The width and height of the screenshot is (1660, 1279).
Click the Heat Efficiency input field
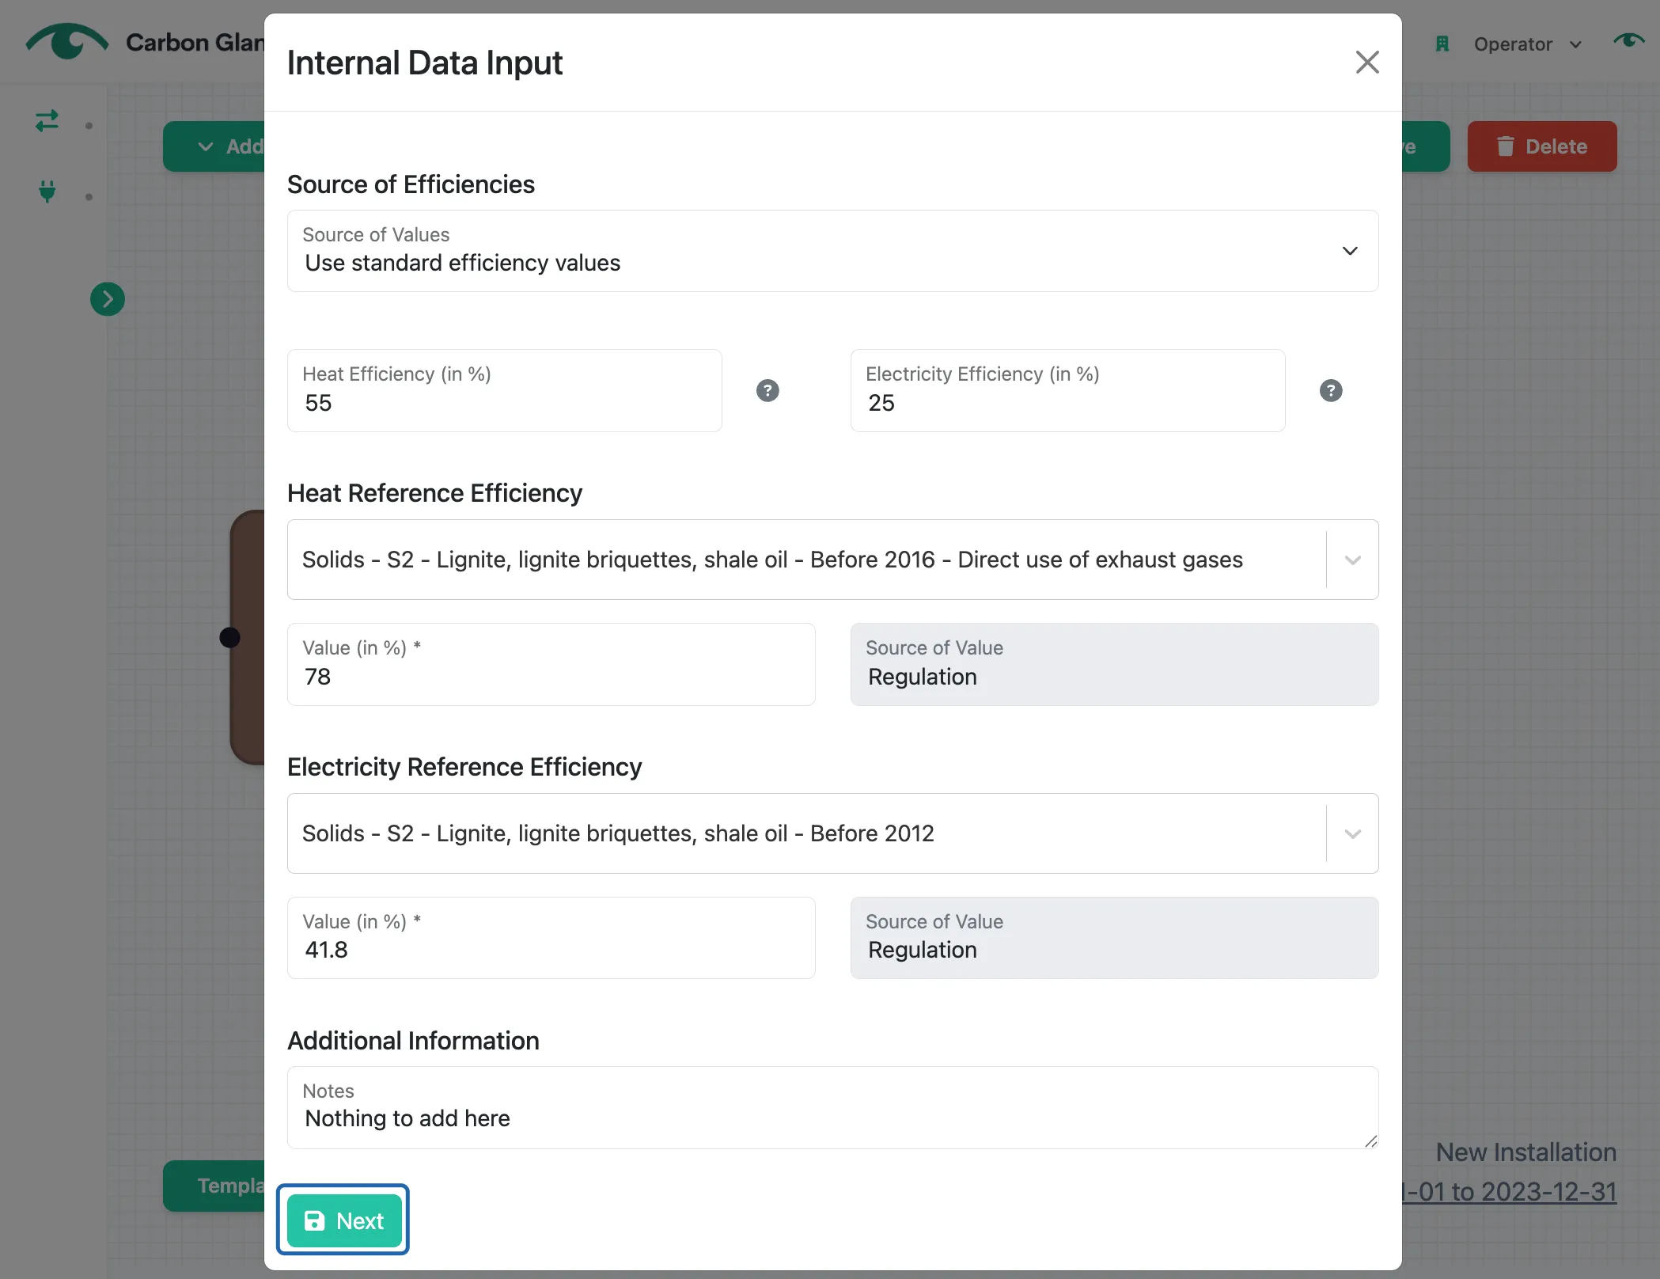click(x=504, y=390)
